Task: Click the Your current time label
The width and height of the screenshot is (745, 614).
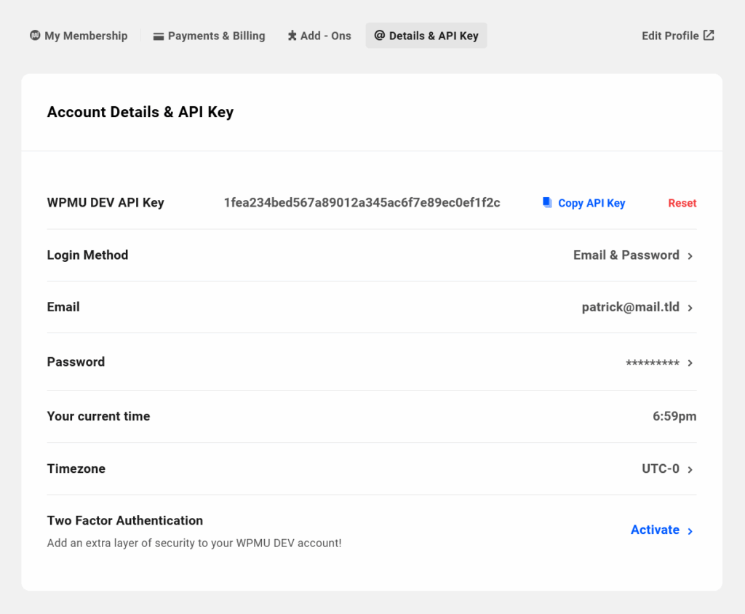Action: 98,416
